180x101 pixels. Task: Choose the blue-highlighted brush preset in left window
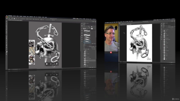point(87,42)
